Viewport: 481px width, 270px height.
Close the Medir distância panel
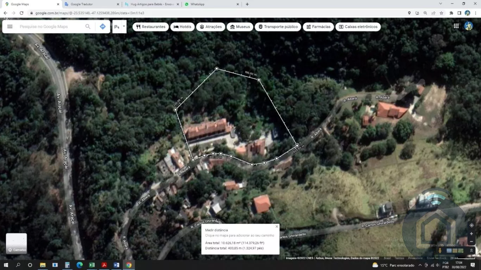(277, 227)
